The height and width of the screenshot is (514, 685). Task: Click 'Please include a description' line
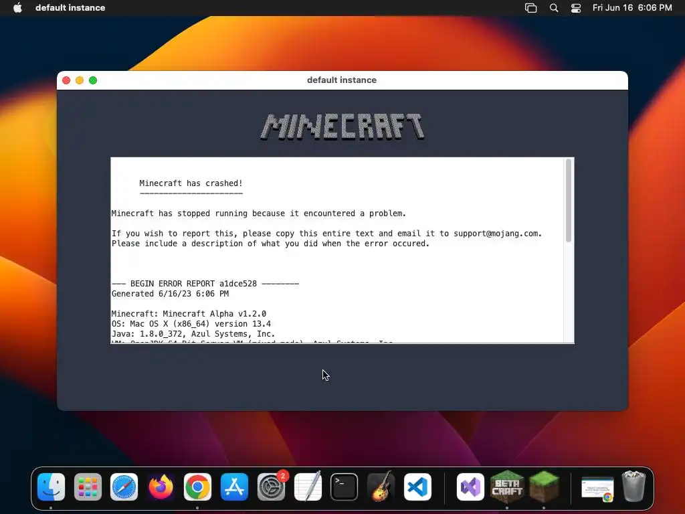[270, 244]
